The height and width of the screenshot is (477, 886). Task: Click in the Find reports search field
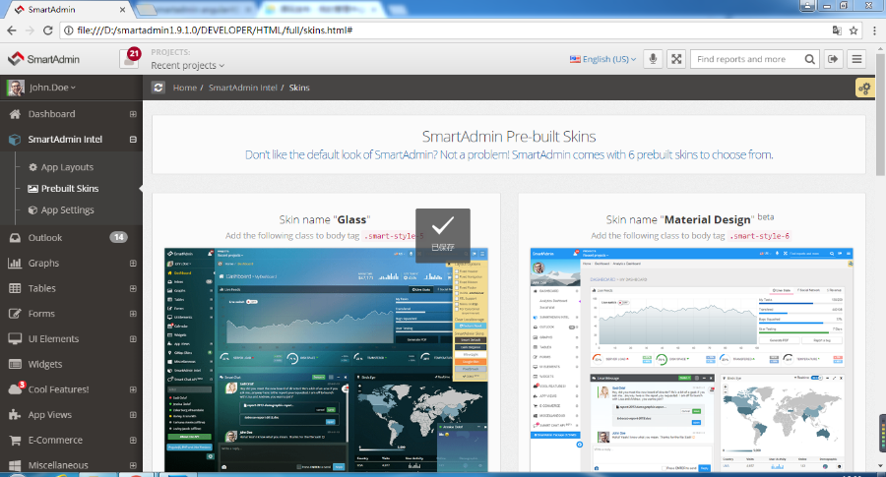coord(746,59)
